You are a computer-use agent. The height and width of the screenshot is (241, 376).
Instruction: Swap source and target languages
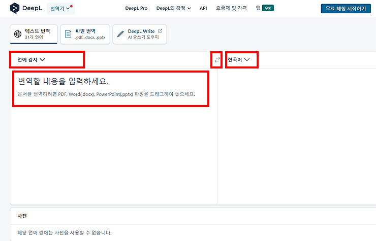(217, 60)
